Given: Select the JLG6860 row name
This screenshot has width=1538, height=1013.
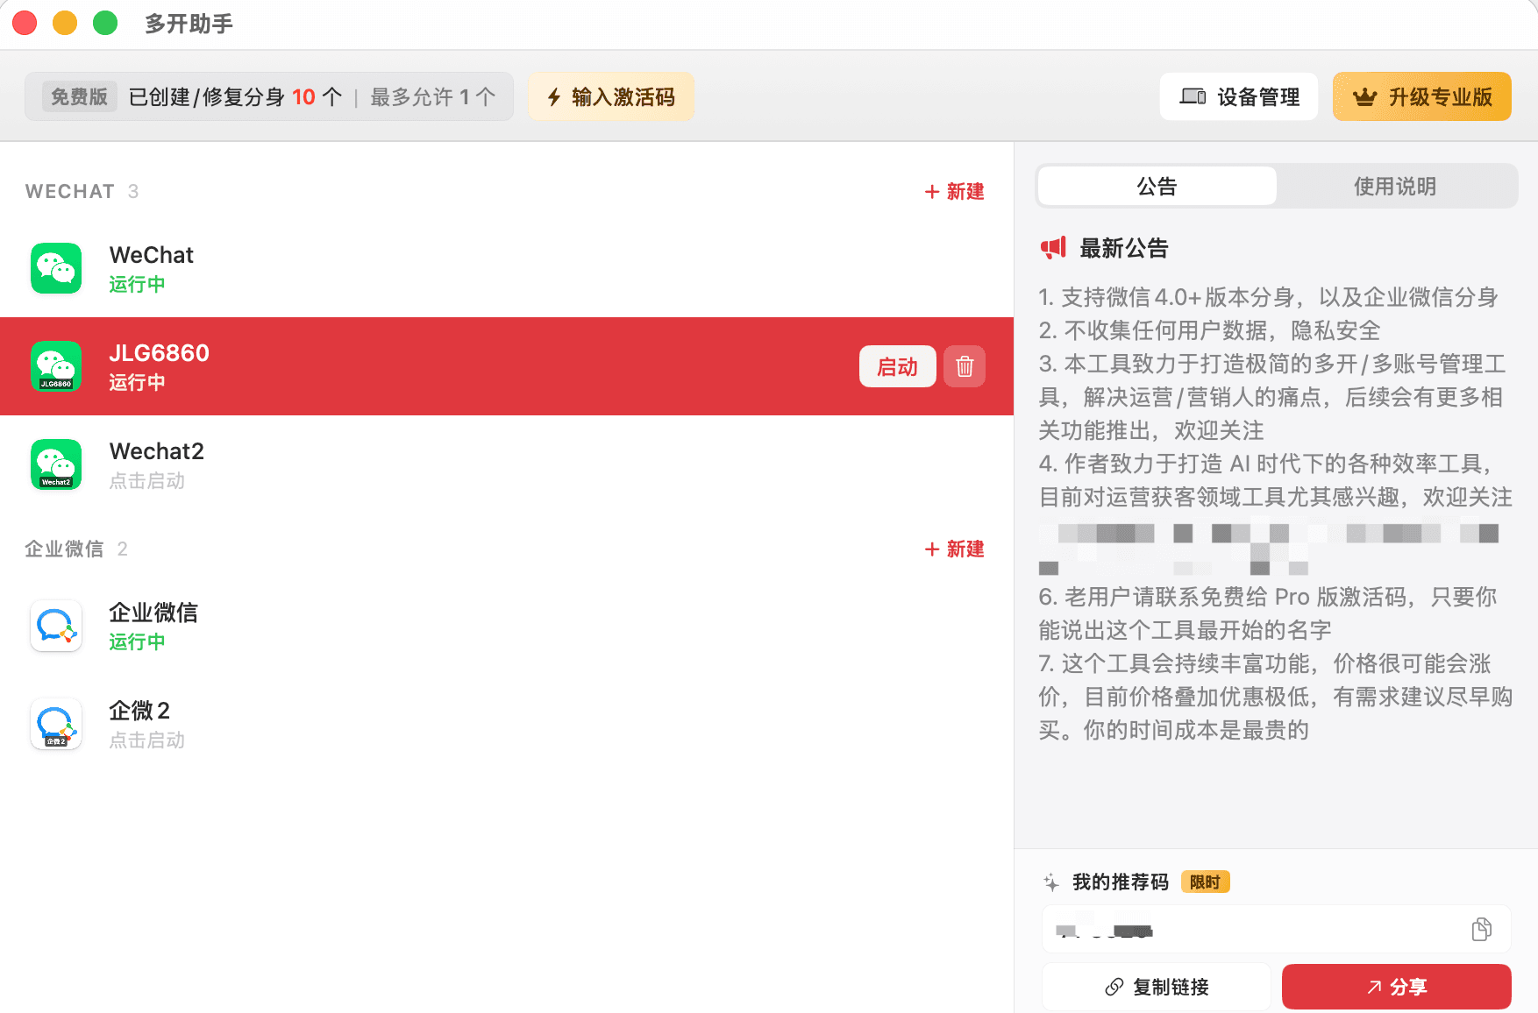Looking at the screenshot, I should tap(160, 353).
